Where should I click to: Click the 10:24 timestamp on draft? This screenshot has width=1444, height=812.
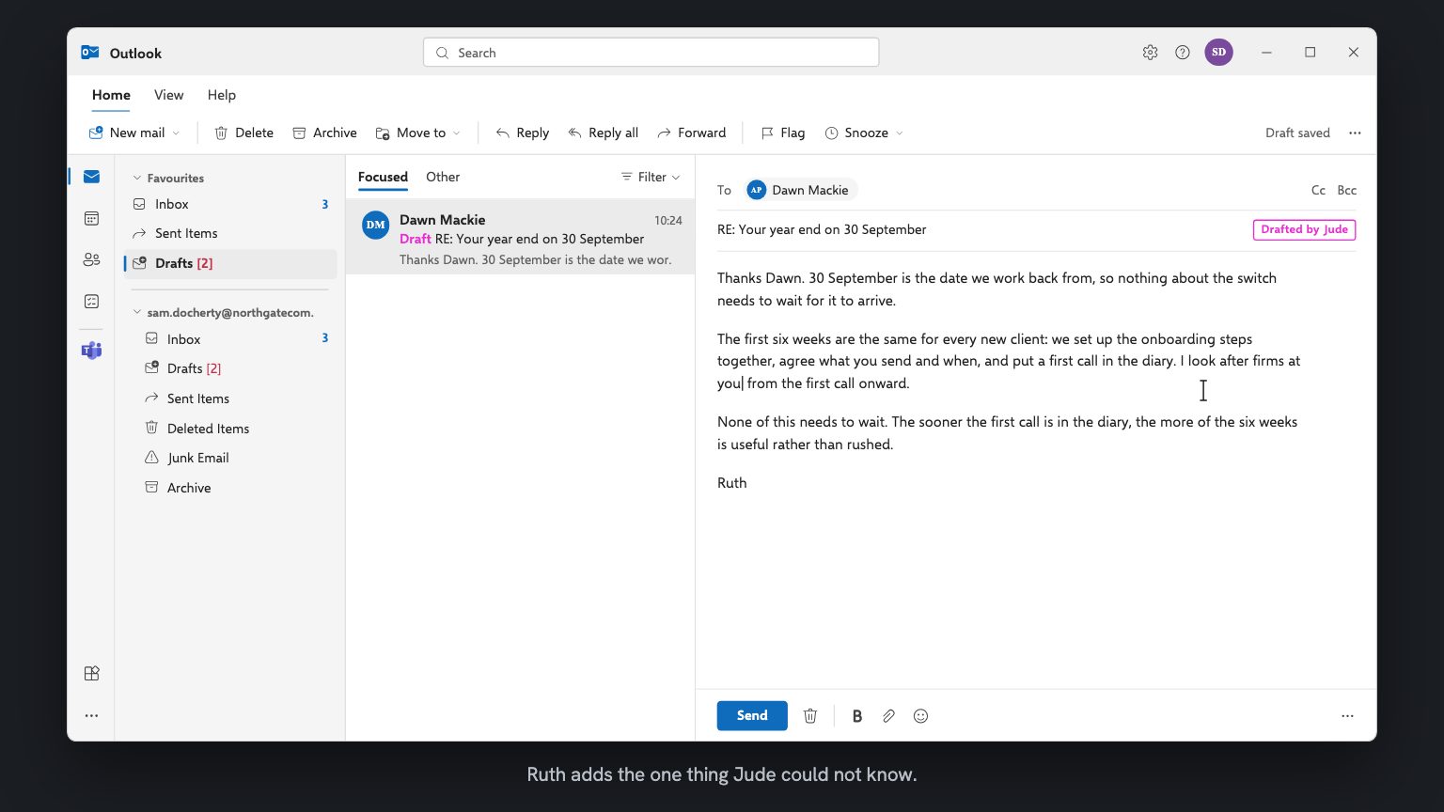[667, 221]
